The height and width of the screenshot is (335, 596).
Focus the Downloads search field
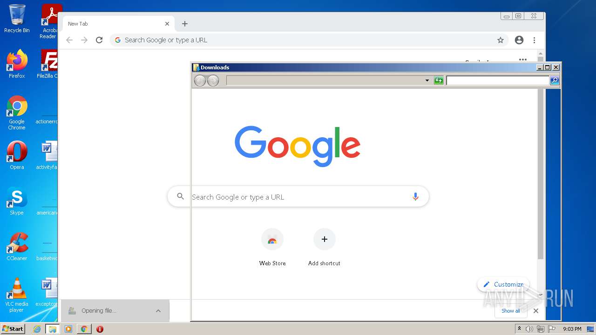point(498,80)
